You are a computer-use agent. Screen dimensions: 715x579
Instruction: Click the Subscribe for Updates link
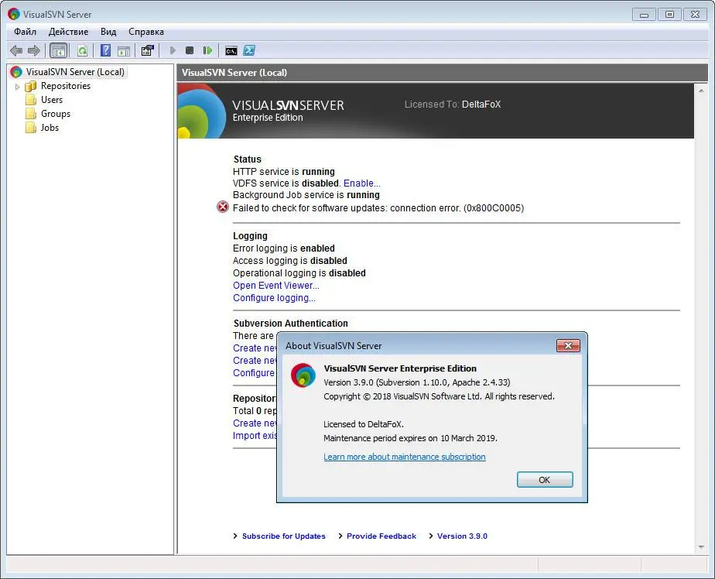(284, 536)
